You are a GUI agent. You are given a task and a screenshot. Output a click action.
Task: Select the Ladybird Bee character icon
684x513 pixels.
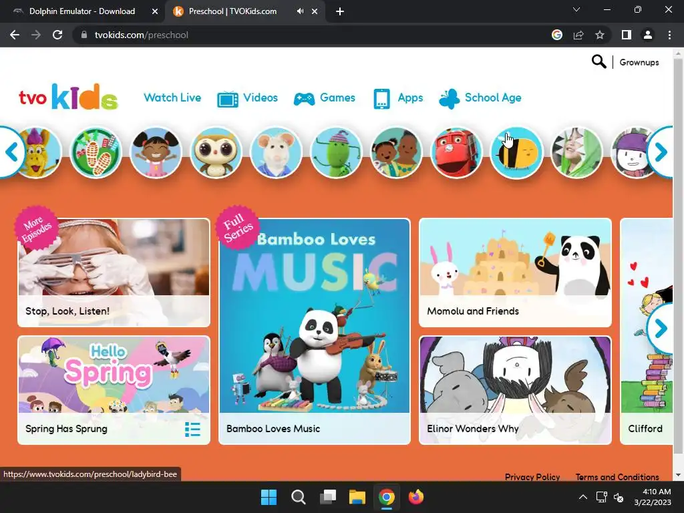(x=516, y=152)
